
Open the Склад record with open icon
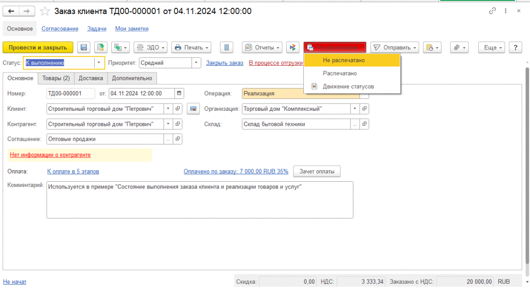point(364,124)
